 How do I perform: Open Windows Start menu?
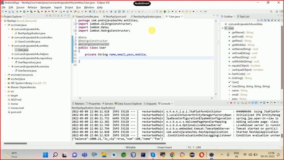(x=45, y=155)
